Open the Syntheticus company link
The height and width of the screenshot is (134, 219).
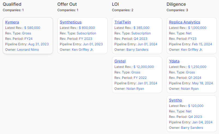click(71, 22)
